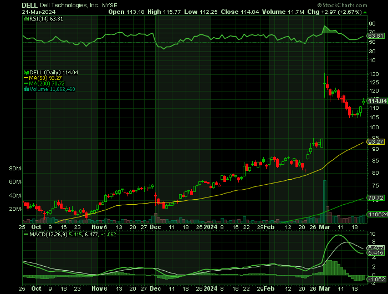This screenshot has height=294, width=388.
Task: Click the 93.27 MA(50) tag on right axis
Action: (x=376, y=142)
